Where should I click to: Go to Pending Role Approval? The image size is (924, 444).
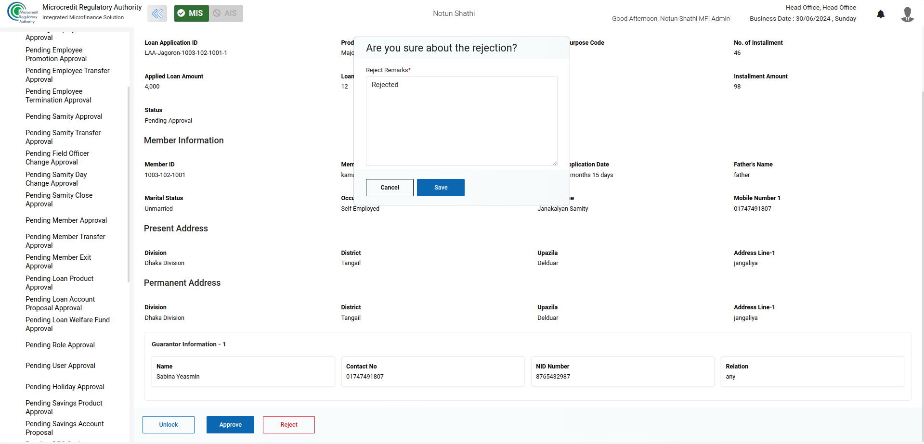coord(60,345)
